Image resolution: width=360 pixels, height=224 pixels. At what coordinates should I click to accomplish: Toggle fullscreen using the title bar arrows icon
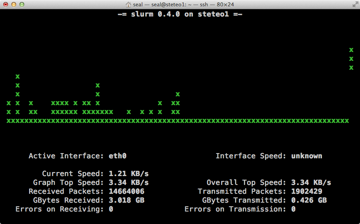point(354,4)
